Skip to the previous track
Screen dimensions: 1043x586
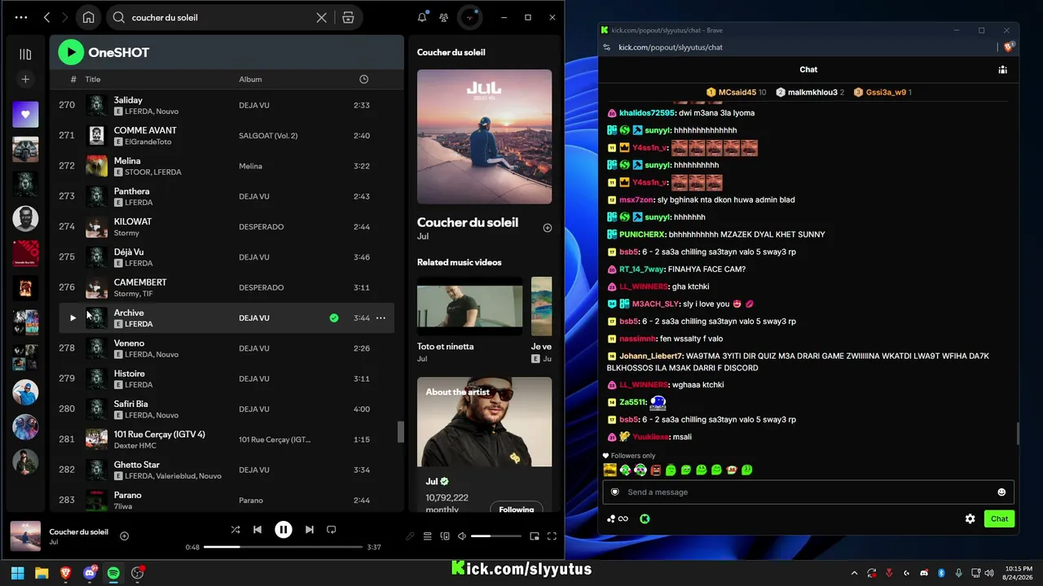(257, 530)
